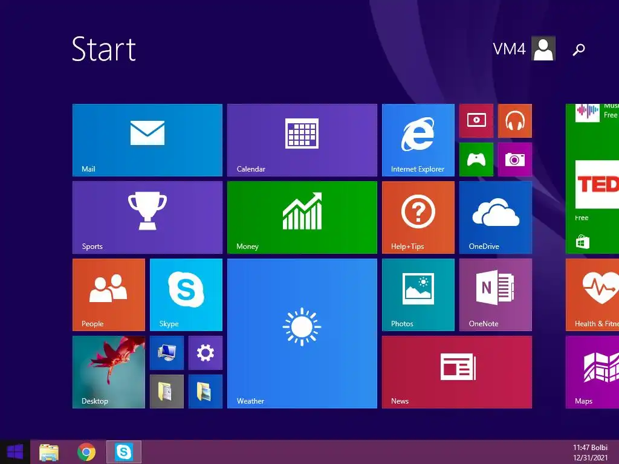This screenshot has width=619, height=464.
Task: Open the Help+Tips tile
Action: (418, 217)
